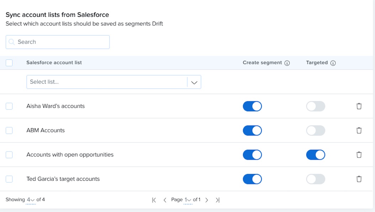Delete Aisha Ward's accounts list
This screenshot has width=375, height=212.
[359, 106]
